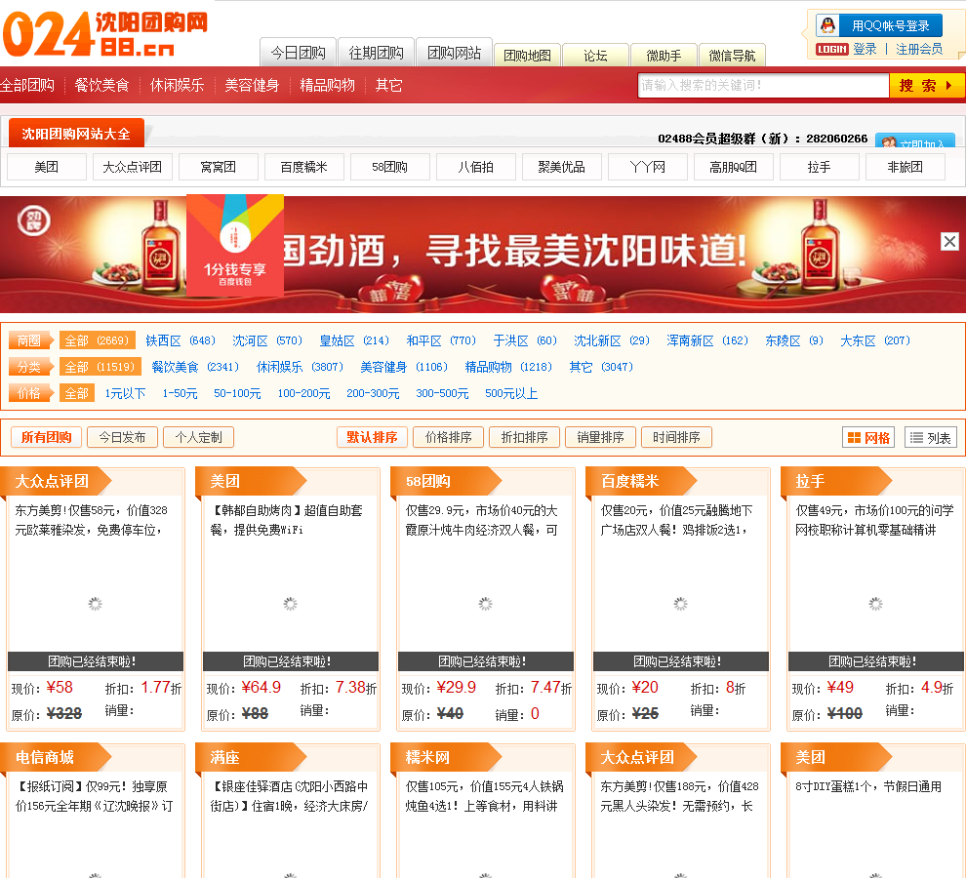Click 用QQ帐号登录 button
The width and height of the screenshot is (966, 878).
tap(879, 25)
